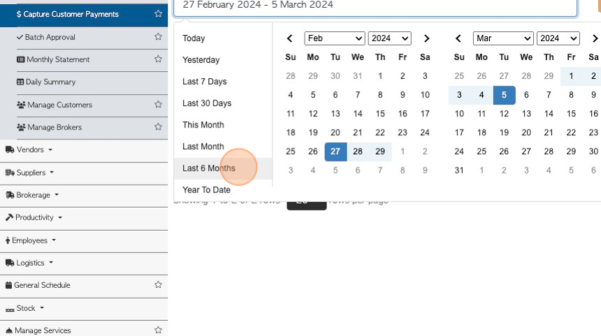The height and width of the screenshot is (336, 601).
Task: Toggle favorite star for Manage Brokers
Action: click(158, 127)
